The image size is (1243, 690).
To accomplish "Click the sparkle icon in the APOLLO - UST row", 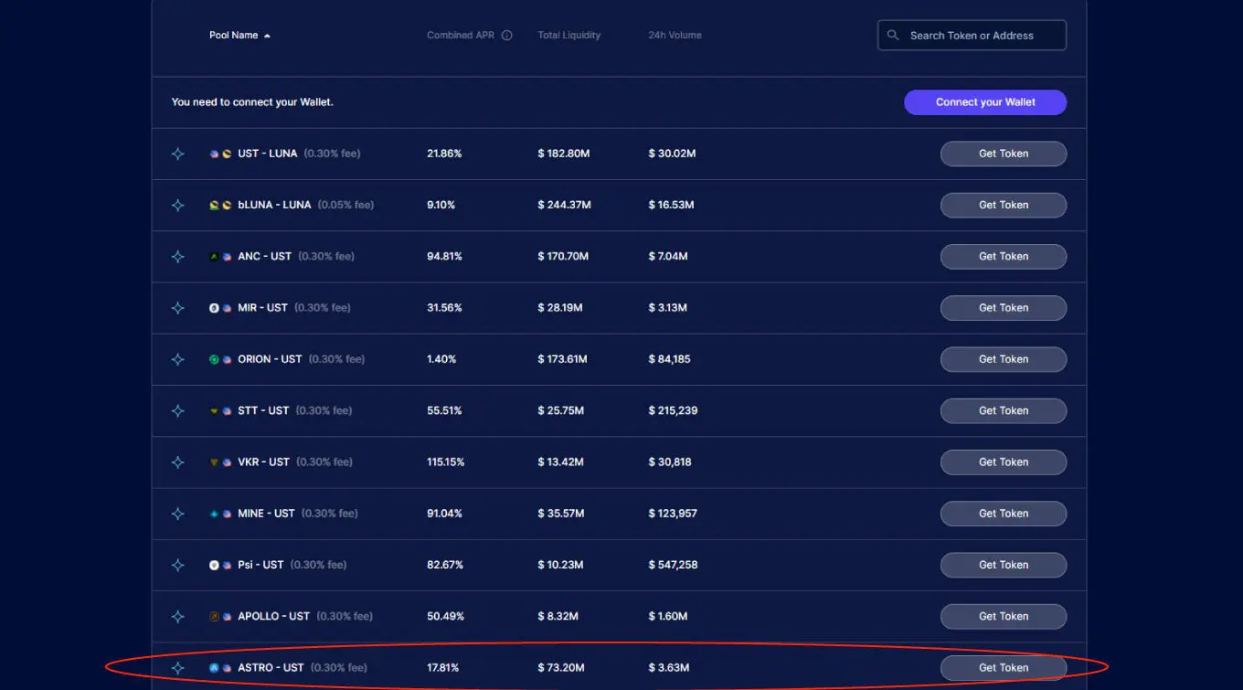I will tap(178, 617).
